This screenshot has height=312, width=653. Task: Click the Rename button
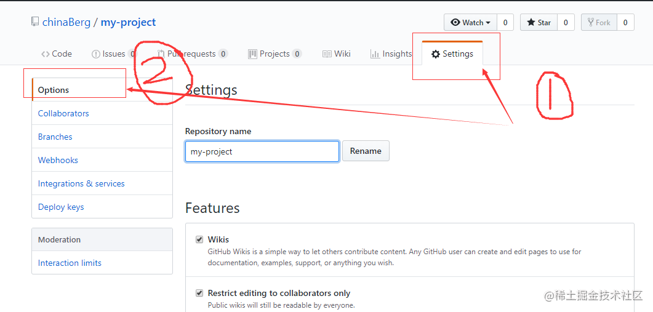coord(366,151)
